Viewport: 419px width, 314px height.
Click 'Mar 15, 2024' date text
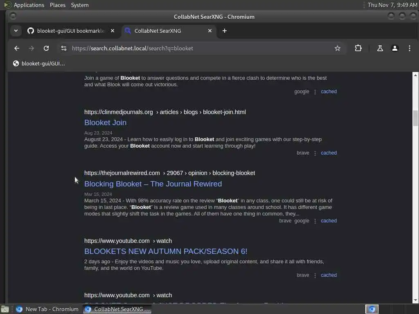[x=98, y=194]
